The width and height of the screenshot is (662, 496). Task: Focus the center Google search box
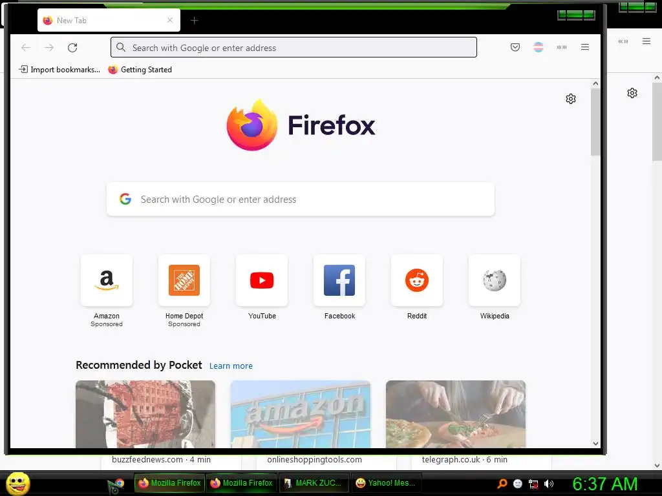click(x=300, y=199)
